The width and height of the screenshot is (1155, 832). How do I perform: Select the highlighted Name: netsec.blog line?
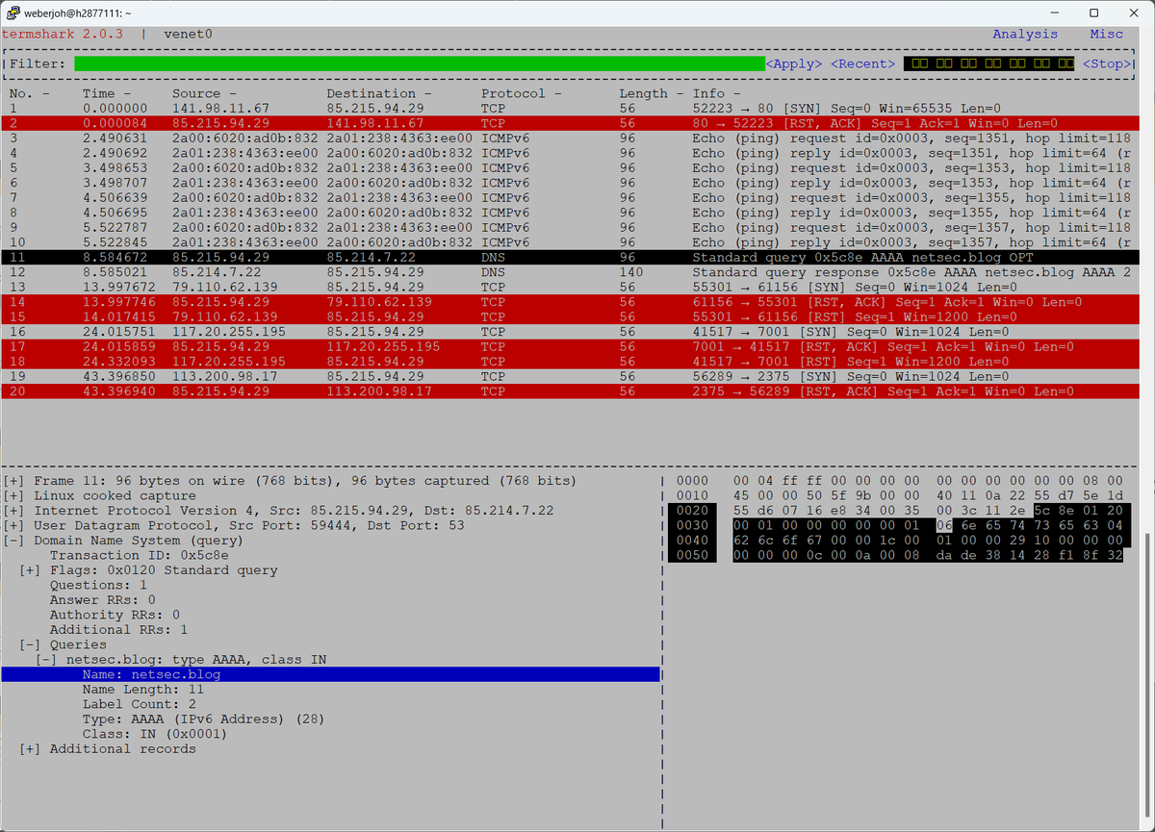tap(331, 674)
